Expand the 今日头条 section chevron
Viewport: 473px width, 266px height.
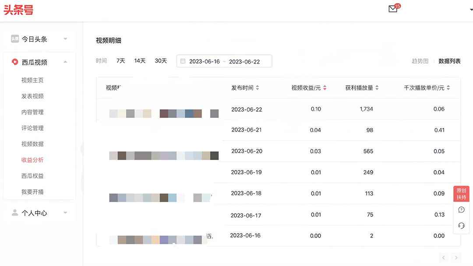pyautogui.click(x=65, y=39)
